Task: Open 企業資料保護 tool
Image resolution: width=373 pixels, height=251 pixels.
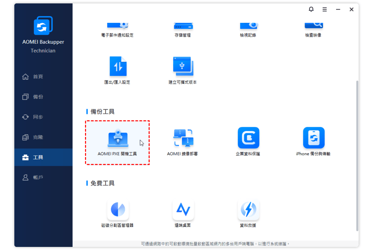Action: 248,138
